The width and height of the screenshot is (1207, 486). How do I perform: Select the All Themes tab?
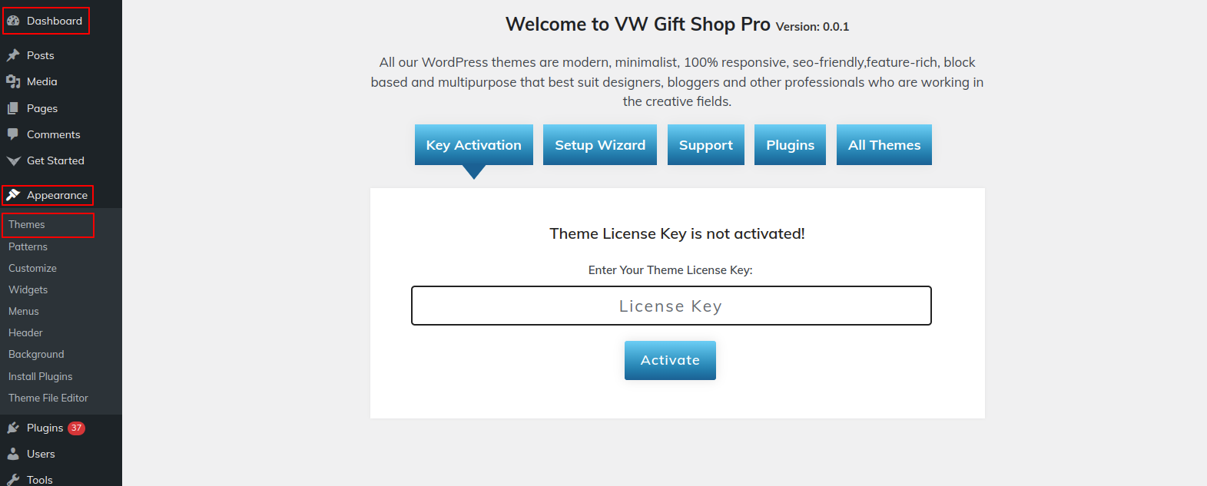coord(884,145)
